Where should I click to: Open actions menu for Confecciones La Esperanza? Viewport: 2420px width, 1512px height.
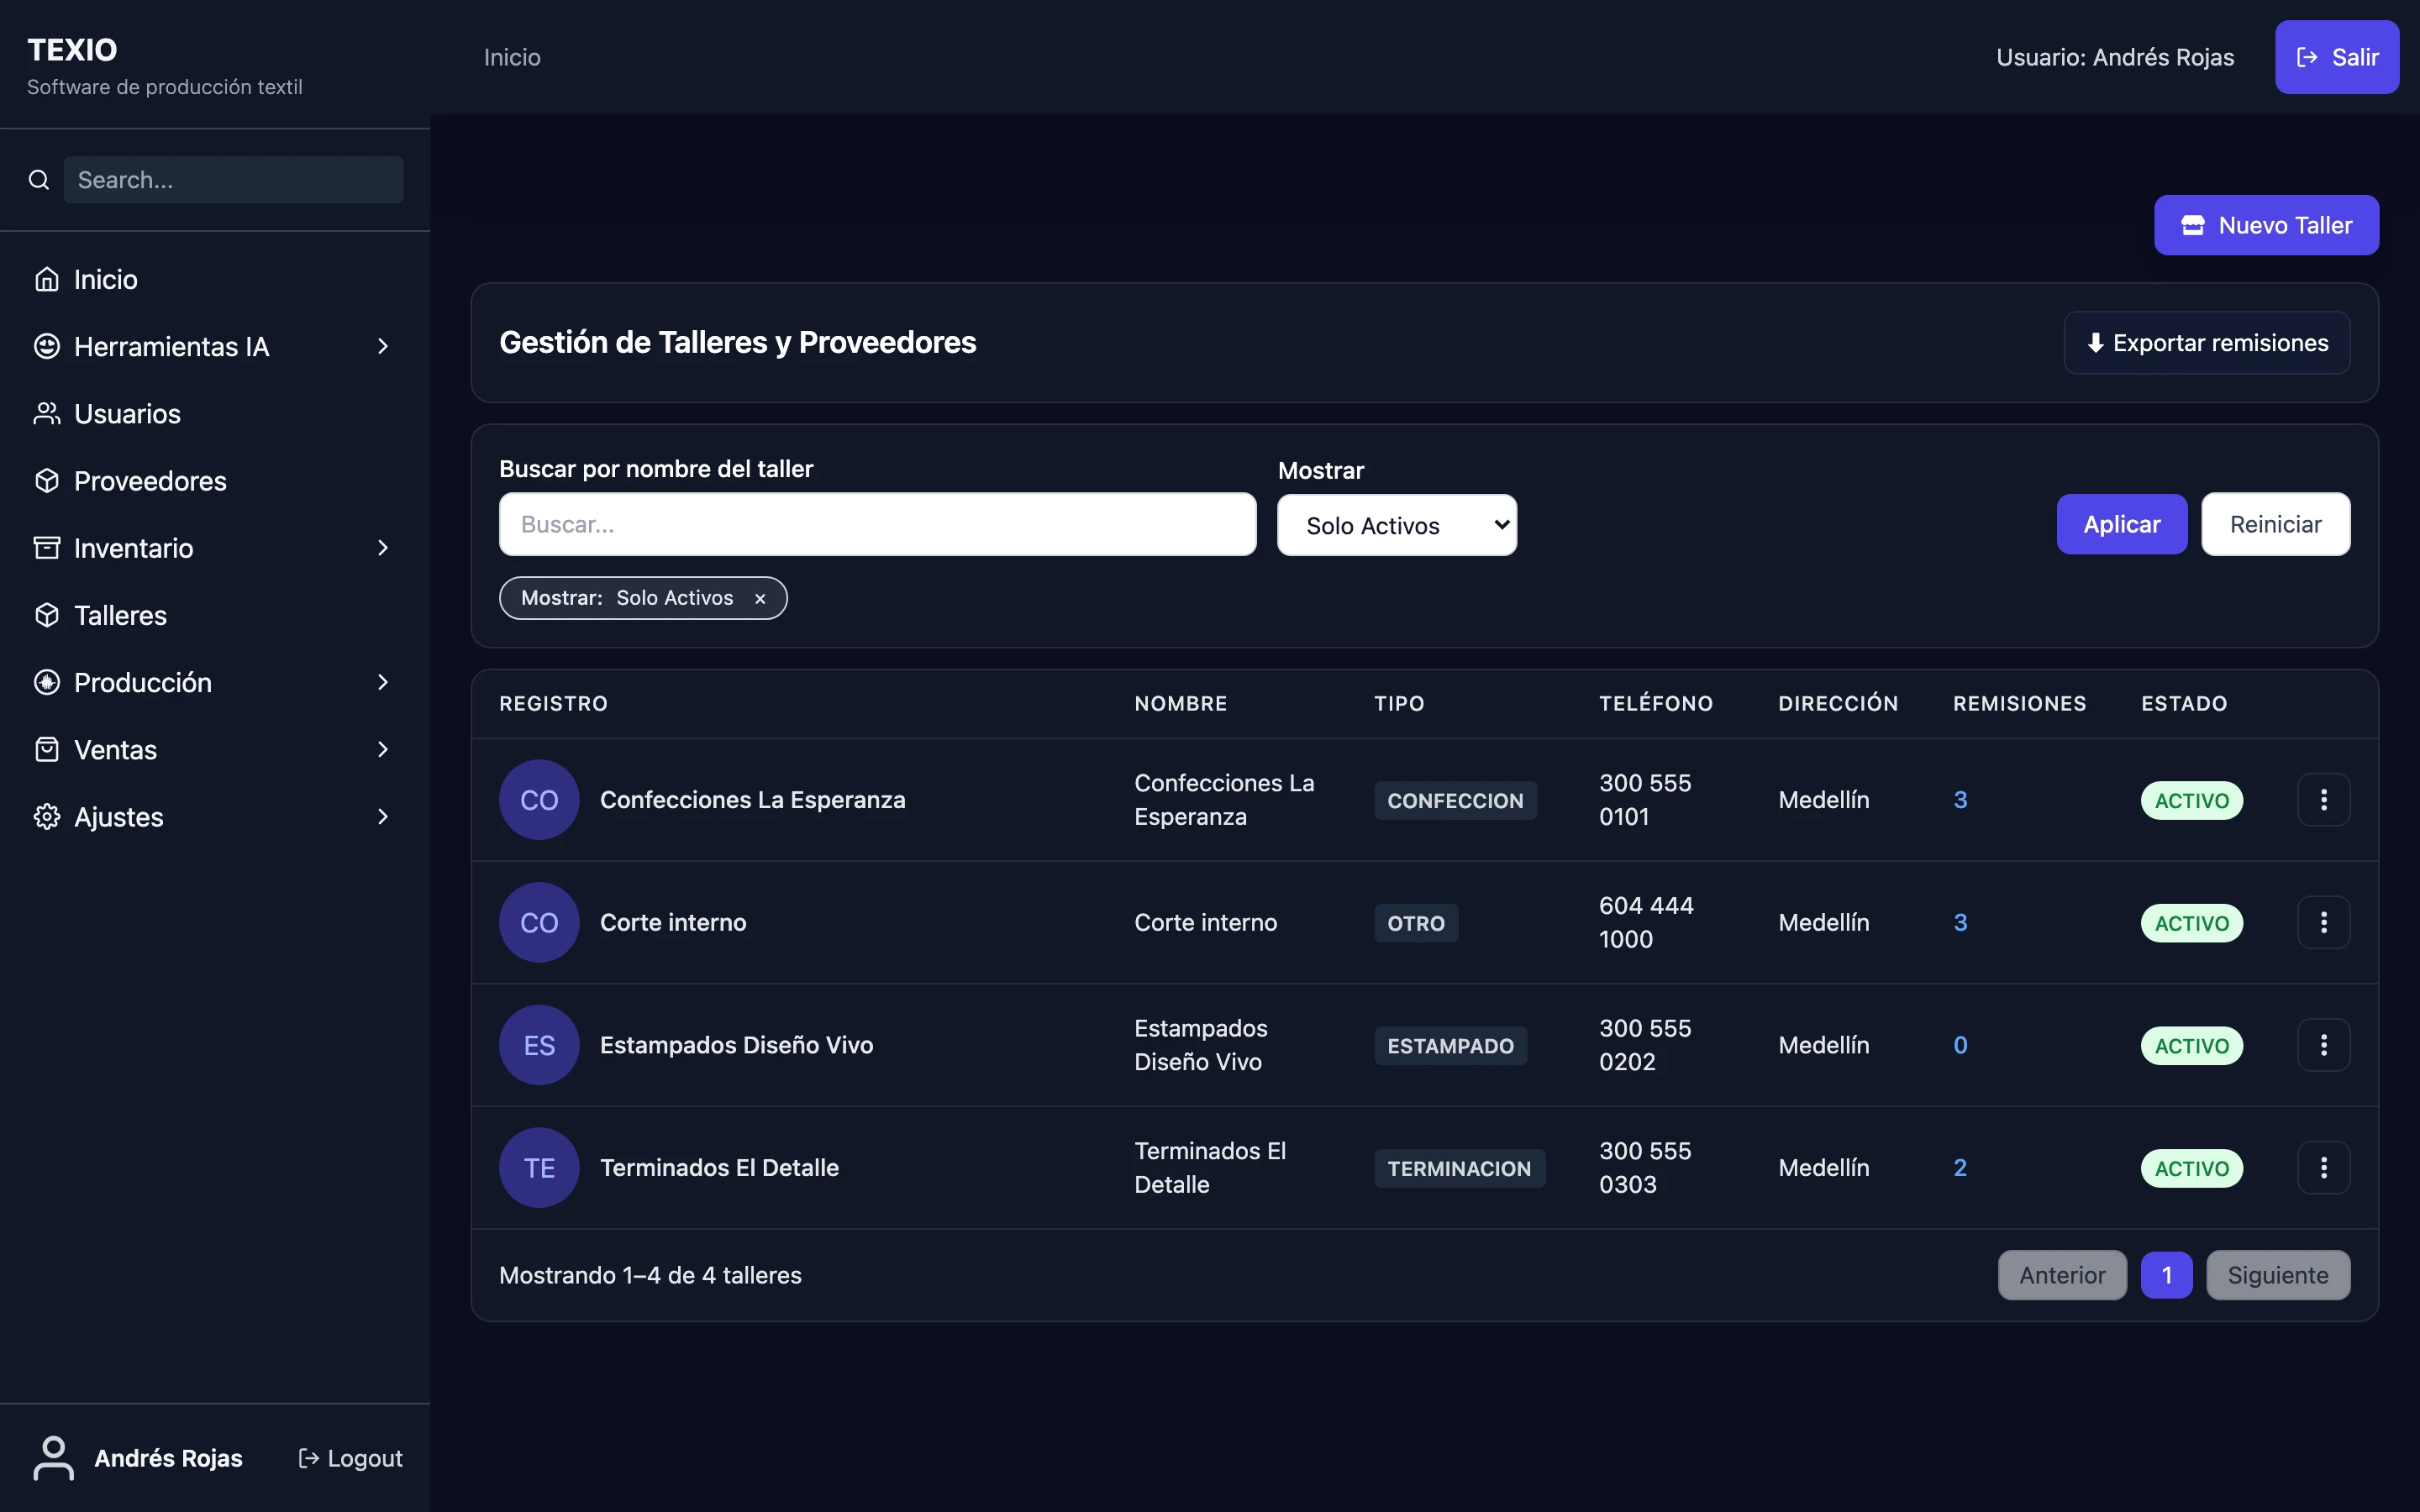[2323, 800]
